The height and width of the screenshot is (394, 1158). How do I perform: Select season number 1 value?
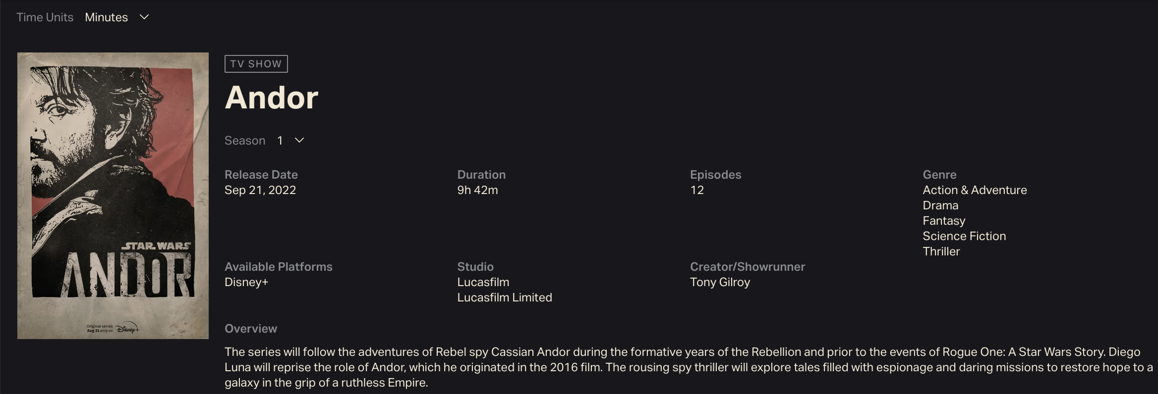tap(280, 141)
